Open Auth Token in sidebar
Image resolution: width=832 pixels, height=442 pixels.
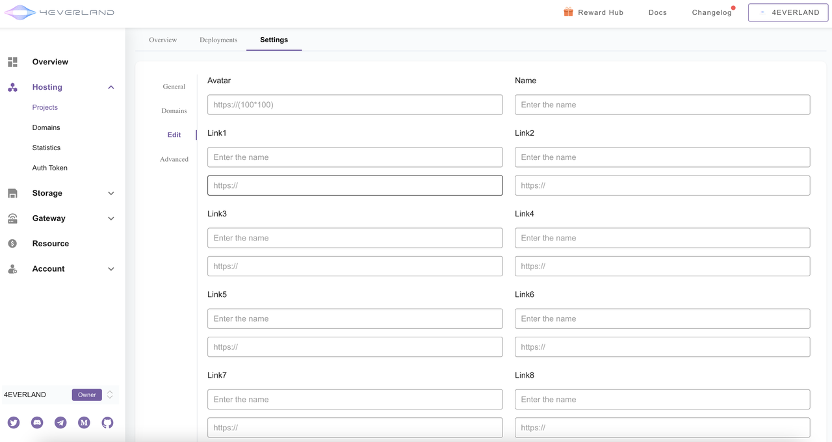[50, 168]
